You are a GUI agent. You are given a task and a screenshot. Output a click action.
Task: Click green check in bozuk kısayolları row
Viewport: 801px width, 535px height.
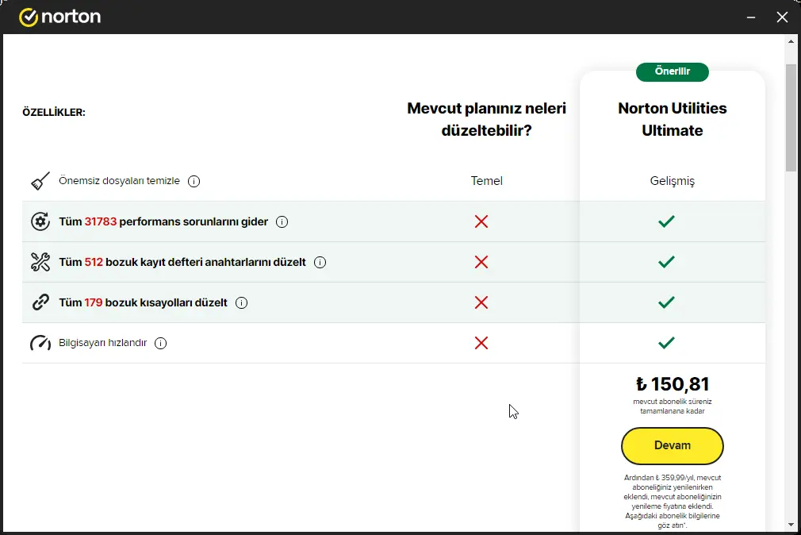coord(666,302)
